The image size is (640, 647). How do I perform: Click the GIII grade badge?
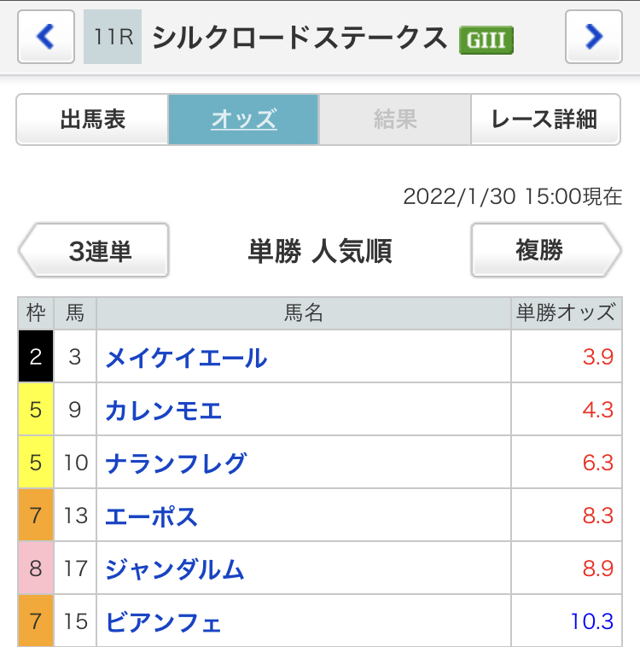point(486,40)
